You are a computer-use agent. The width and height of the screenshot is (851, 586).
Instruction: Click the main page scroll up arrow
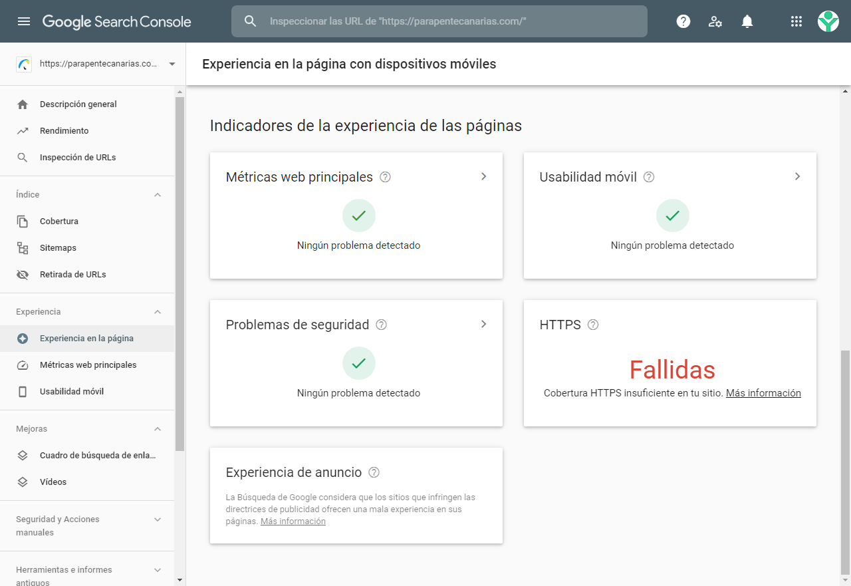(846, 90)
